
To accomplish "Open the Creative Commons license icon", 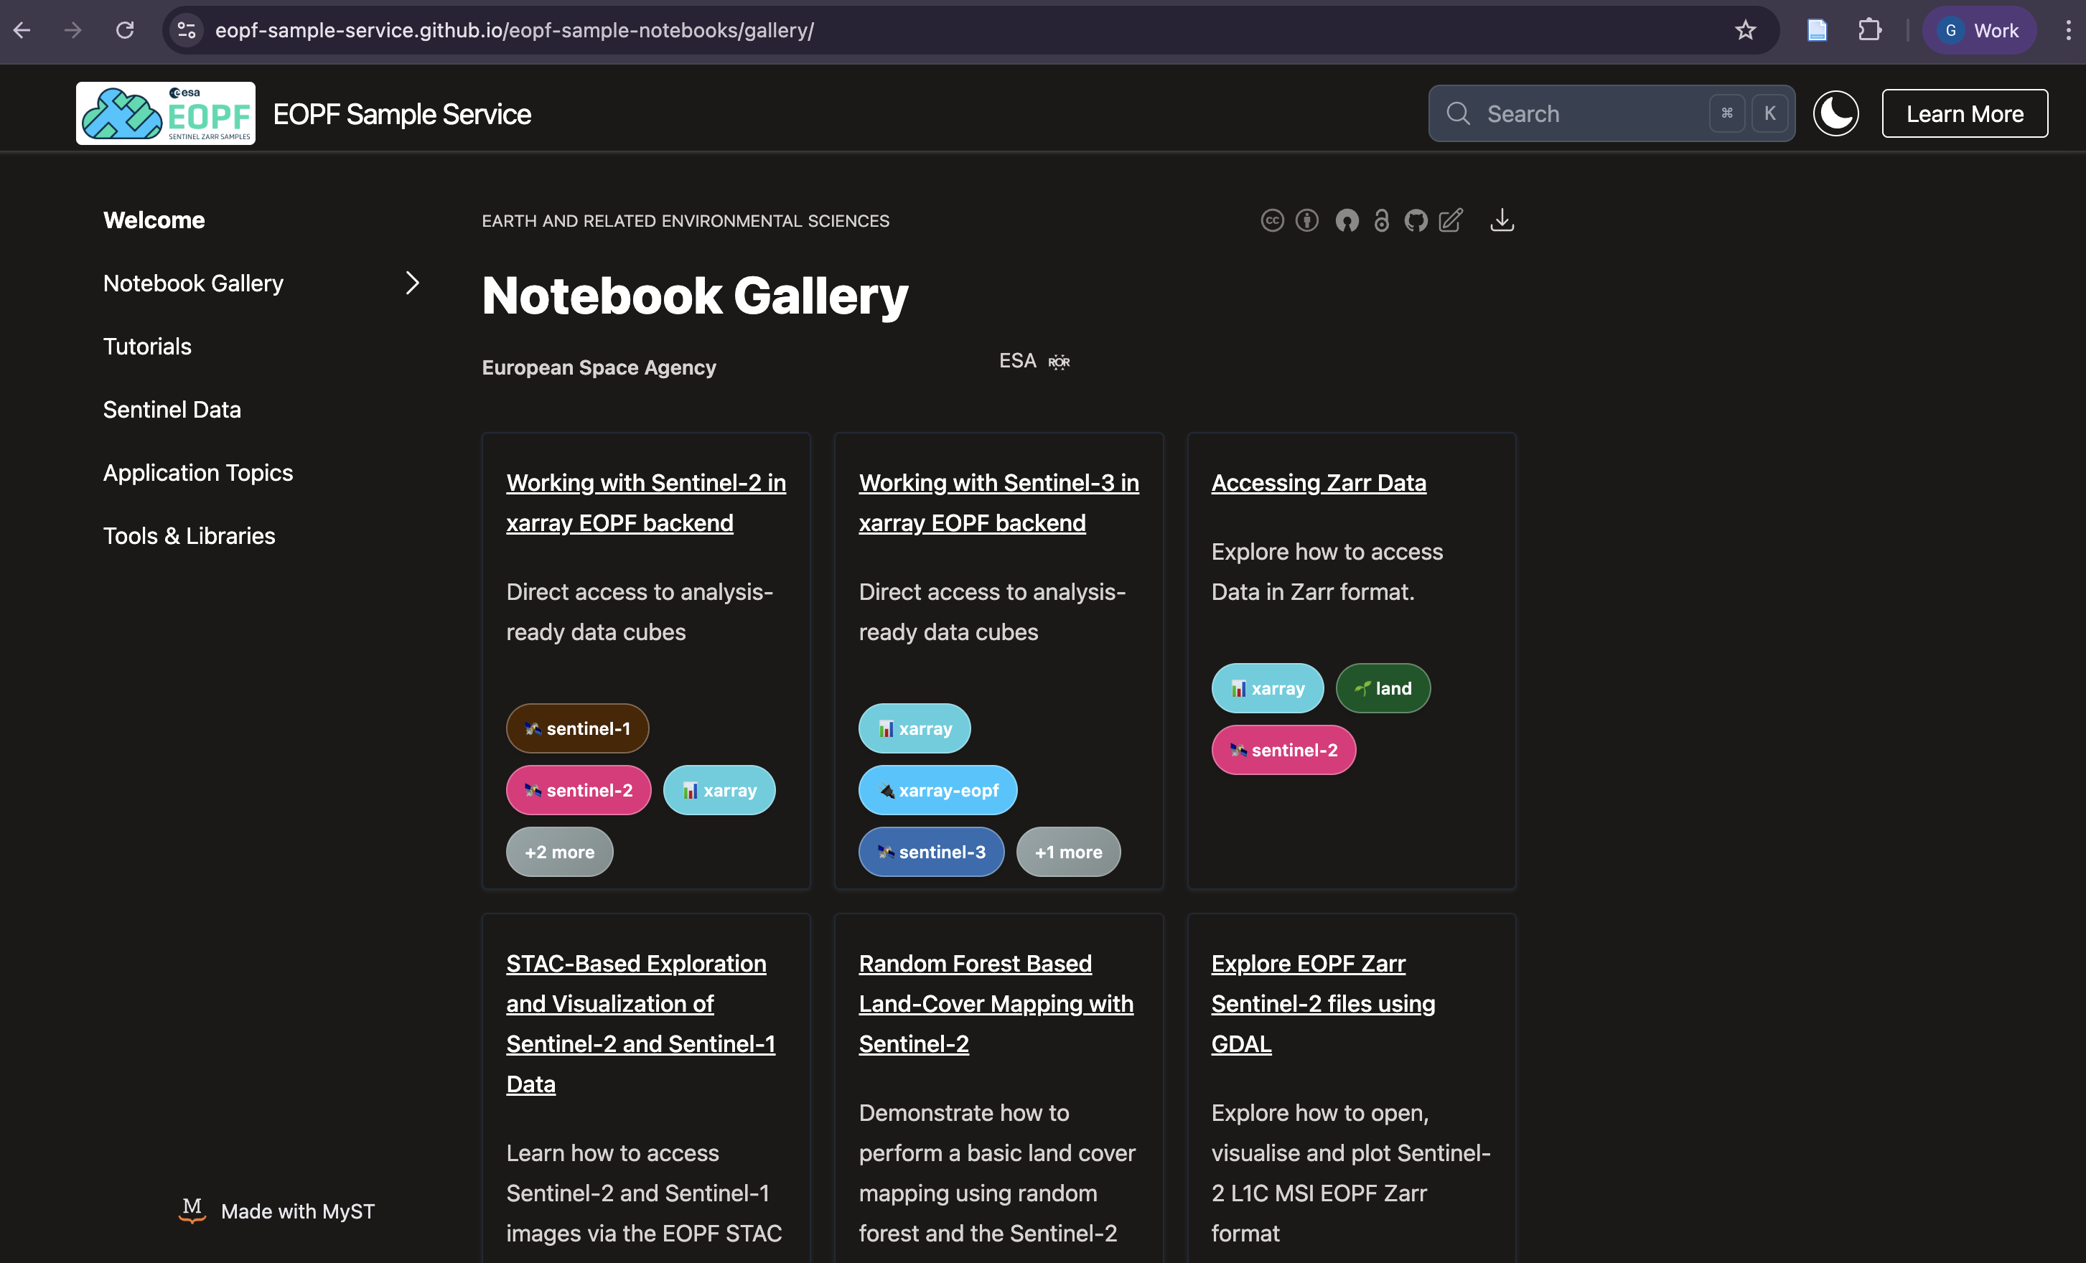I will pyautogui.click(x=1273, y=220).
